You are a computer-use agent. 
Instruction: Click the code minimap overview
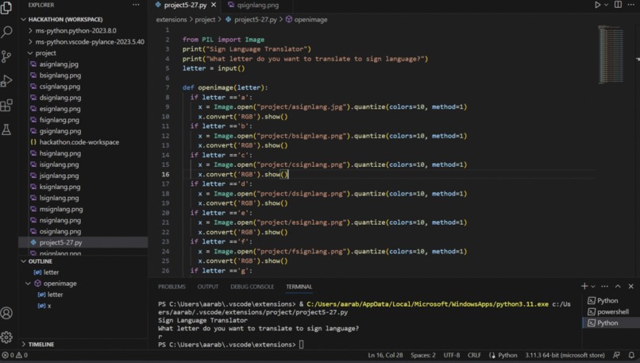pyautogui.click(x=611, y=55)
